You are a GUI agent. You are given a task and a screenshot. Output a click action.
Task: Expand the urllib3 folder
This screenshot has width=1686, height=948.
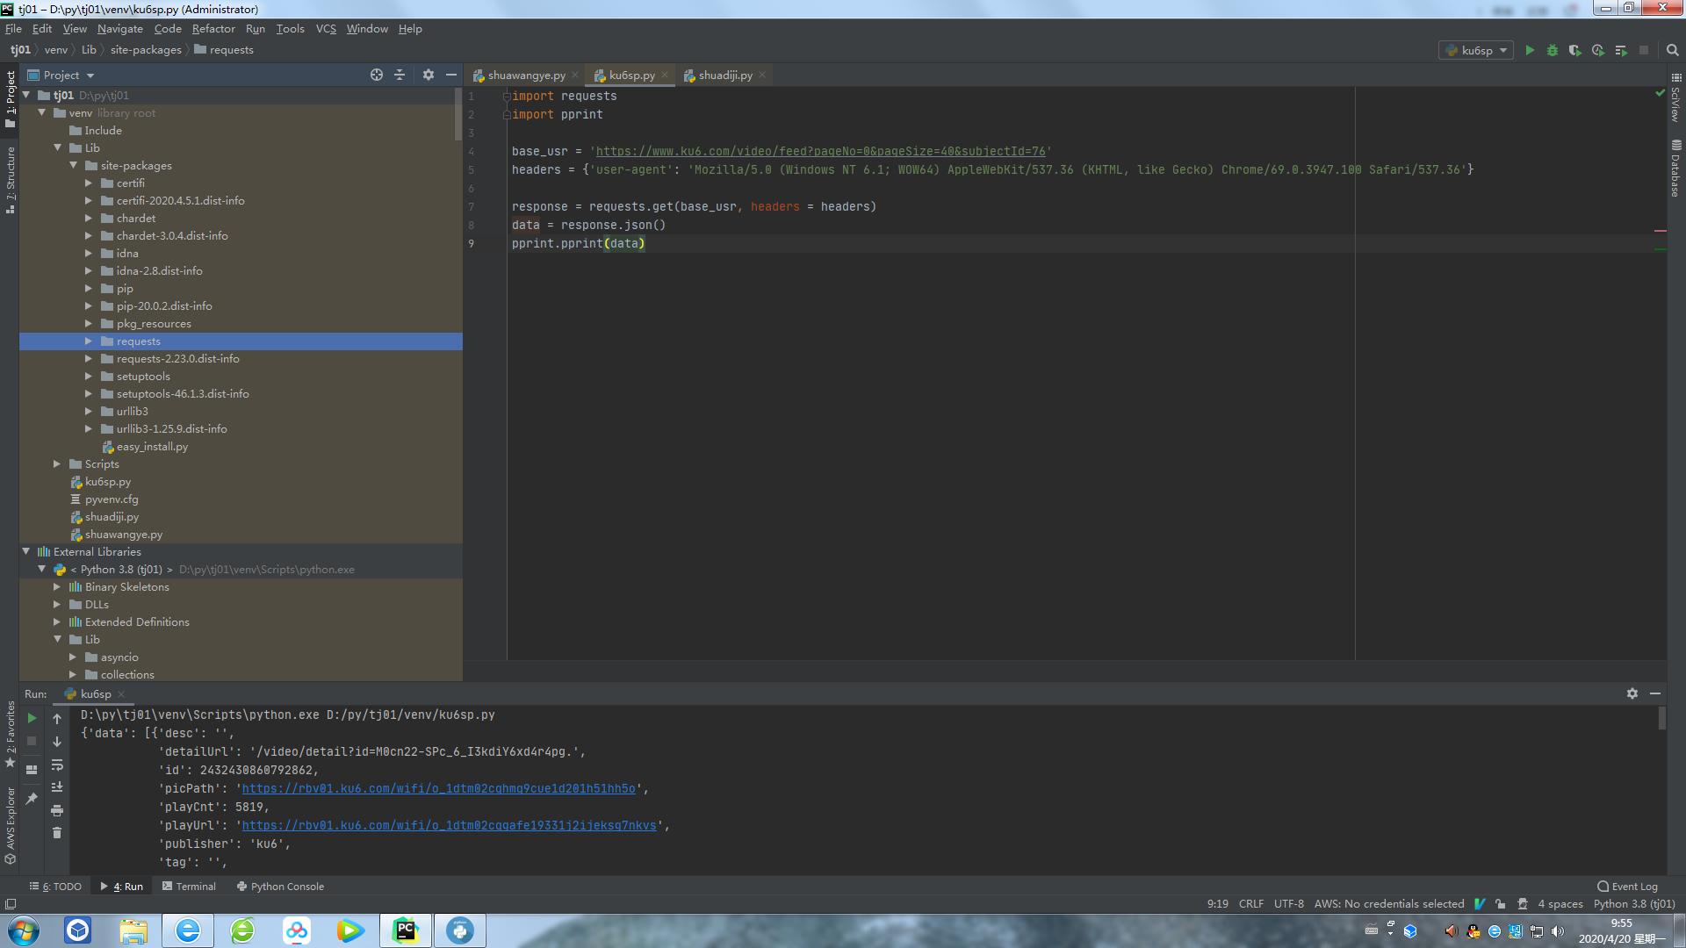[89, 412]
